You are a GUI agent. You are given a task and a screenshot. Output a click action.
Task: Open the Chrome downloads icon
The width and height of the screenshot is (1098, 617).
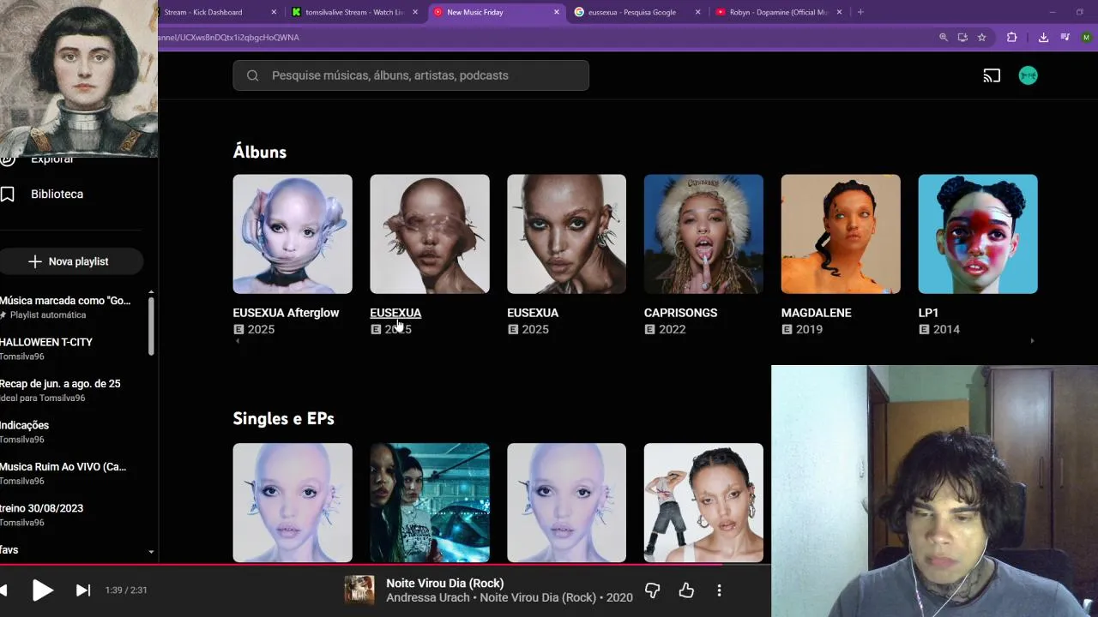[x=1043, y=38]
